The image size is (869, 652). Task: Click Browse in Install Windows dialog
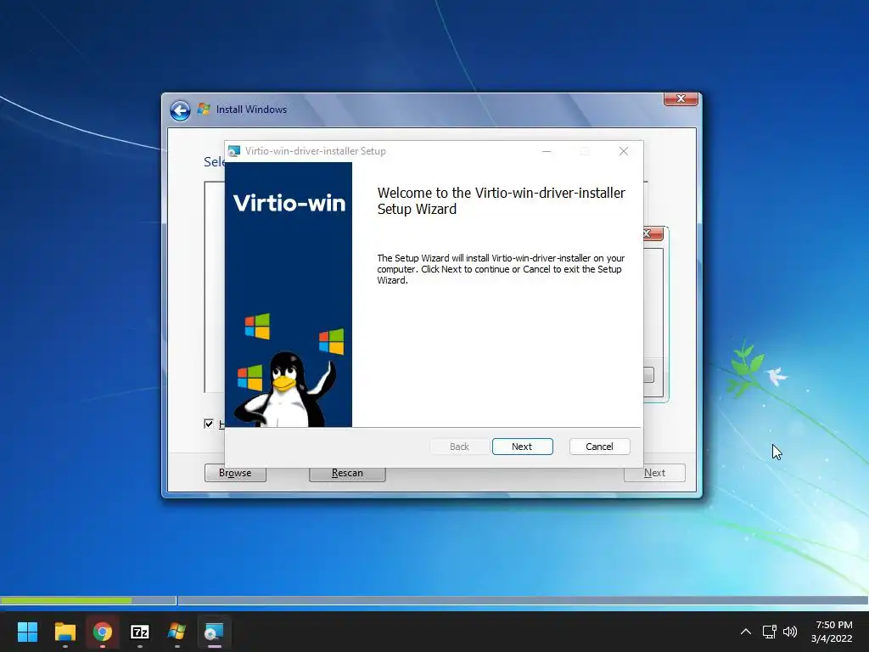(x=235, y=473)
